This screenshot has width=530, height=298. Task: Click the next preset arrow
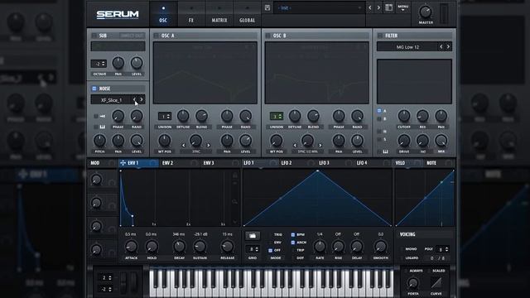(x=378, y=7)
